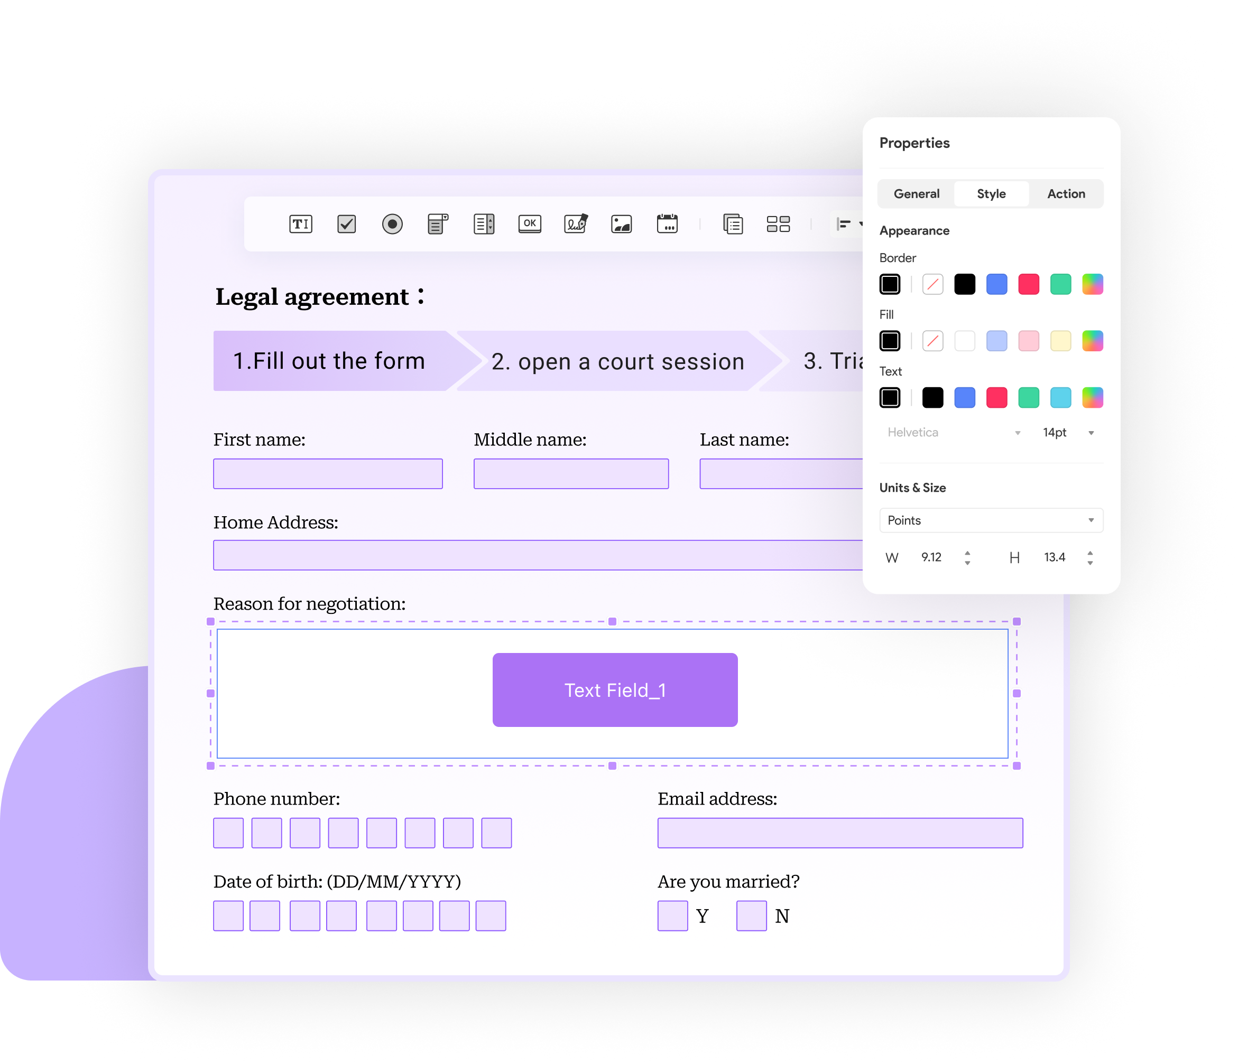
Task: Toggle N radio button for married
Action: click(x=751, y=916)
